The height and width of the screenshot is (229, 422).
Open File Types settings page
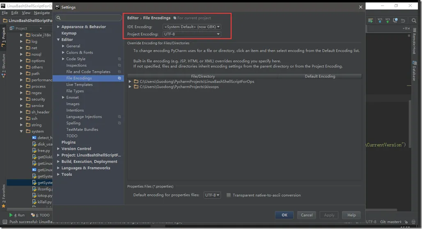coord(75,91)
